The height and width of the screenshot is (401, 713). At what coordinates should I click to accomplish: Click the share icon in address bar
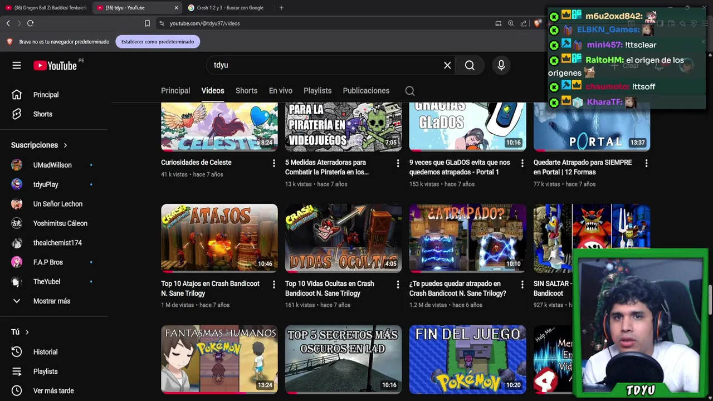524,23
